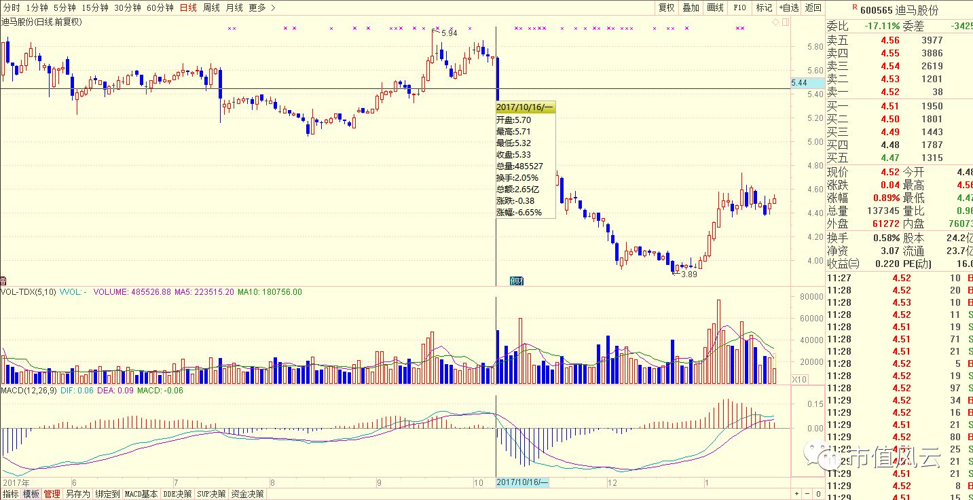This screenshot has height=500, width=973.
Task: Click the tooltip date header 2017/10/16/一
Action: coord(526,107)
